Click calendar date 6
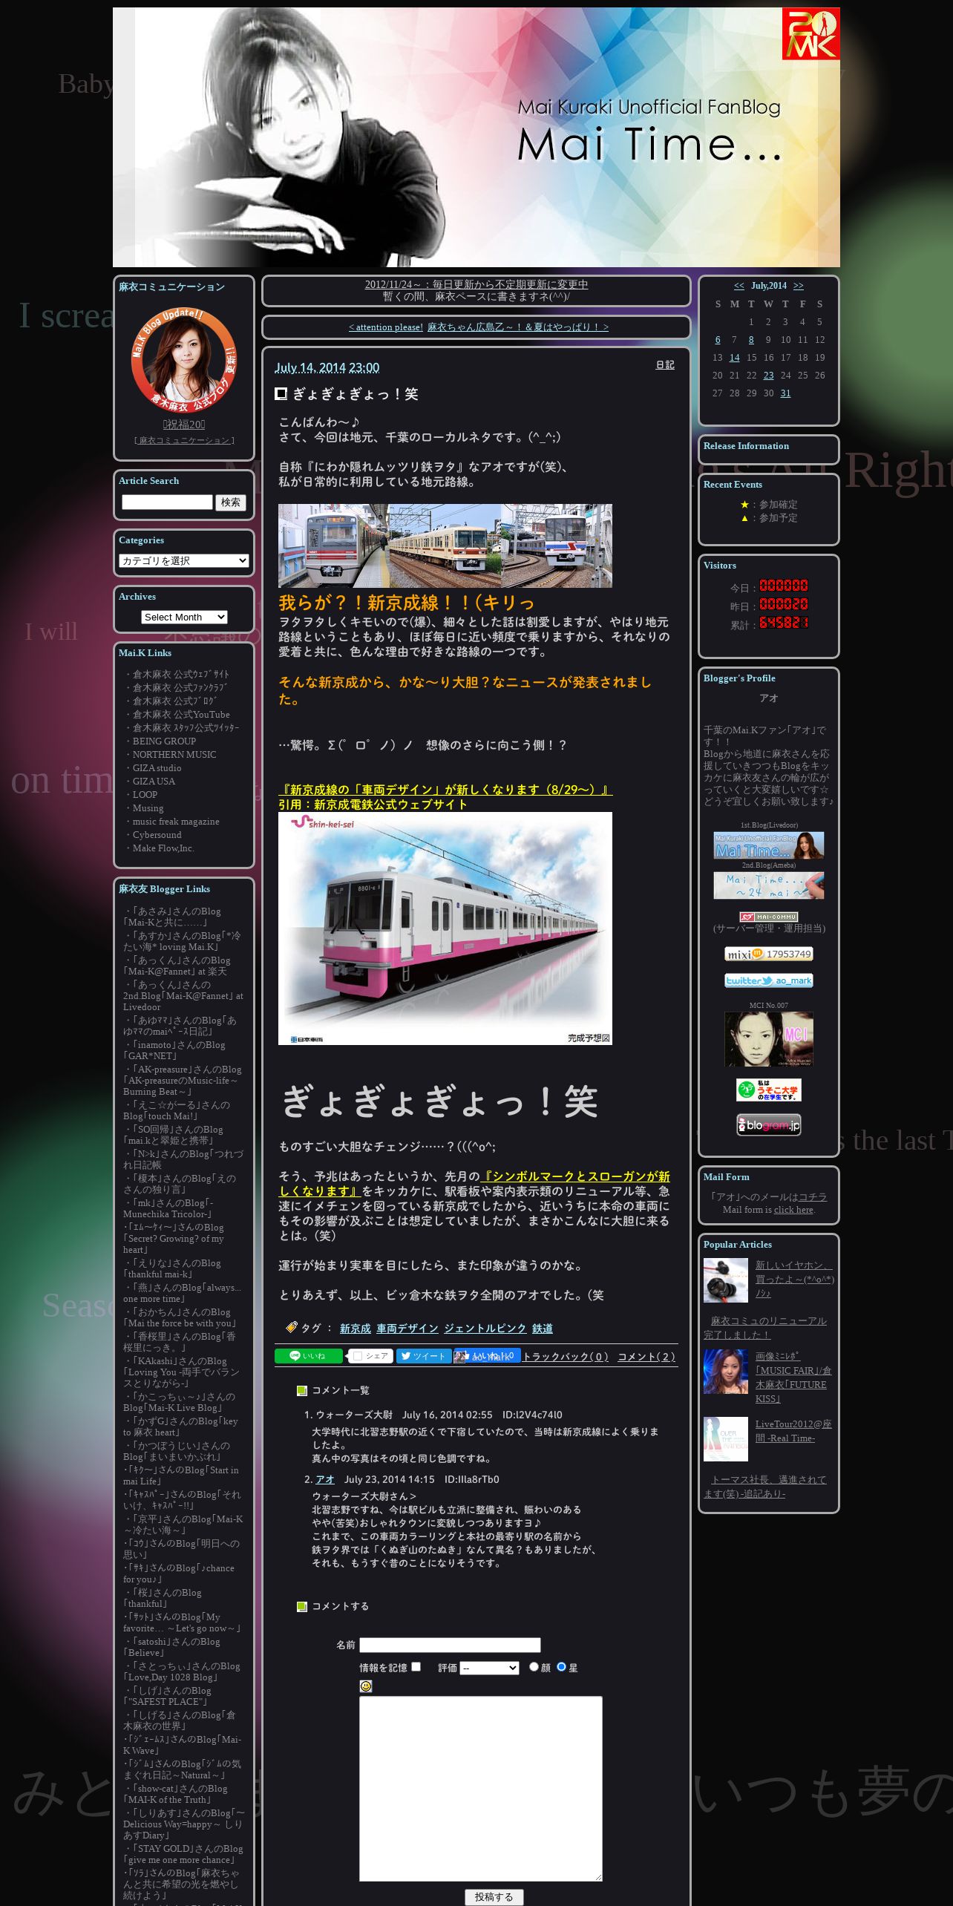The image size is (953, 1906). pos(718,340)
